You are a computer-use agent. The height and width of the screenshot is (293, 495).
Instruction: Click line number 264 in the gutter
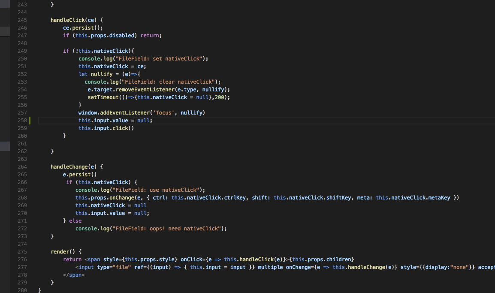22,166
